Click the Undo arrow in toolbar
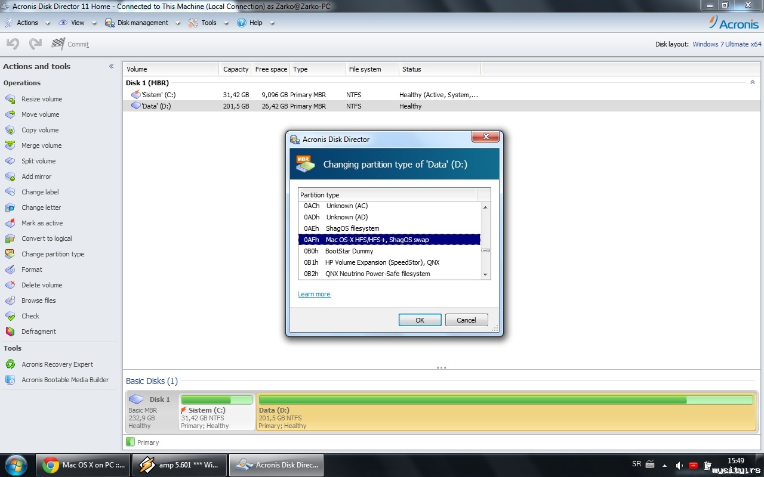The image size is (764, 477). pos(13,44)
